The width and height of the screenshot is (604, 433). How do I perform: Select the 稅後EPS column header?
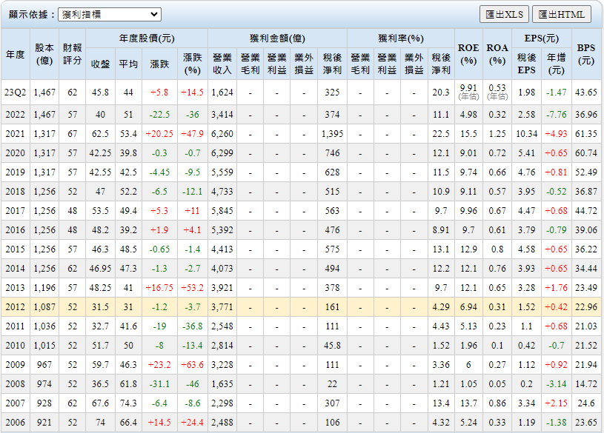coord(526,64)
